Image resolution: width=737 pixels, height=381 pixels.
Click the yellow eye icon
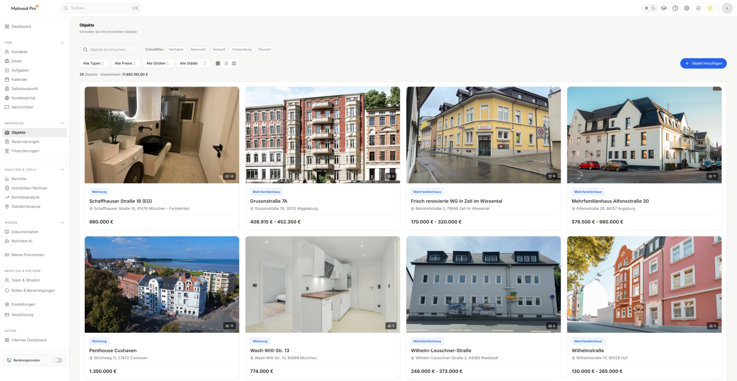(x=710, y=8)
